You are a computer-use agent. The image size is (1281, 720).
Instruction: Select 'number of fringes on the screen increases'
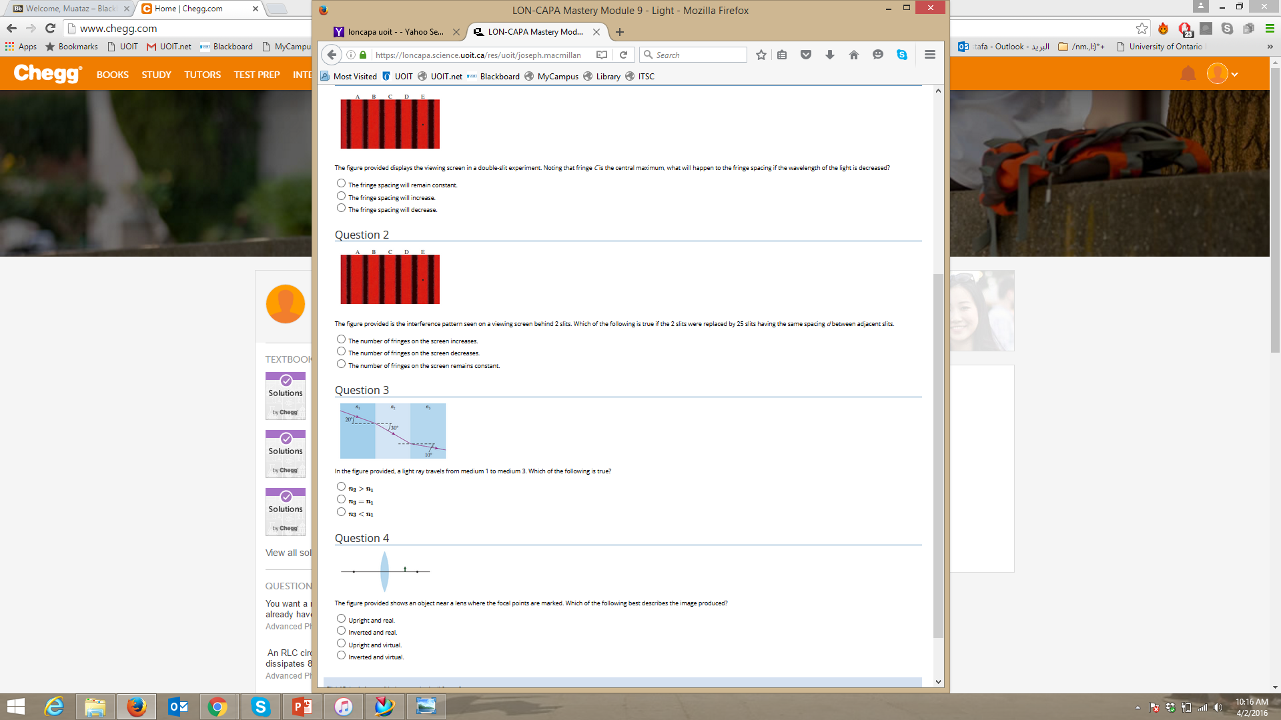341,339
